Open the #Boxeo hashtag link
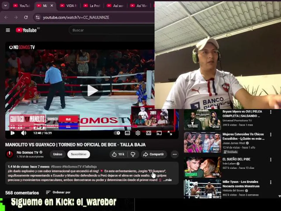This screenshot has width=281, height=211. 56,167
